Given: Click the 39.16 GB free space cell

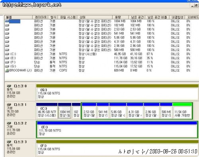Looking at the screenshot, I should click(136, 58).
